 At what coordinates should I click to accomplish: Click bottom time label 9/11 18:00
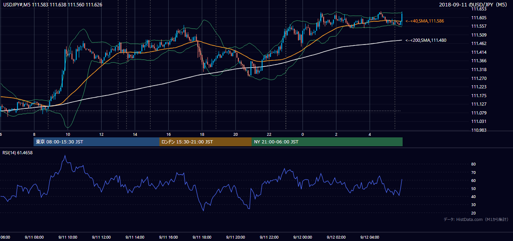(202, 237)
